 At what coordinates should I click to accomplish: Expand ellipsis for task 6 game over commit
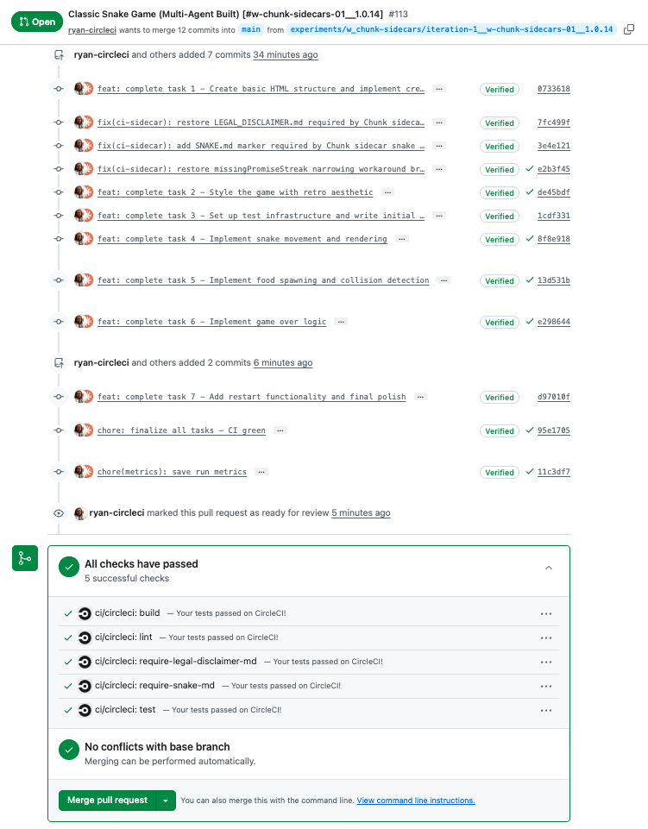tap(341, 322)
